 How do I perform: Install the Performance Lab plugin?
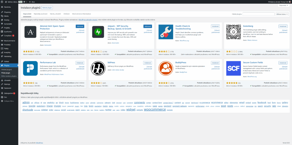(80, 63)
